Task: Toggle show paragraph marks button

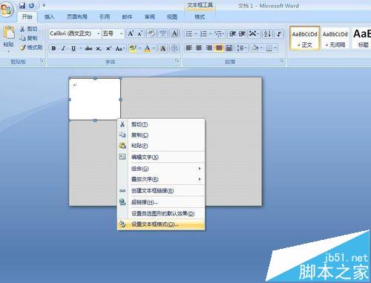Action: (280, 33)
